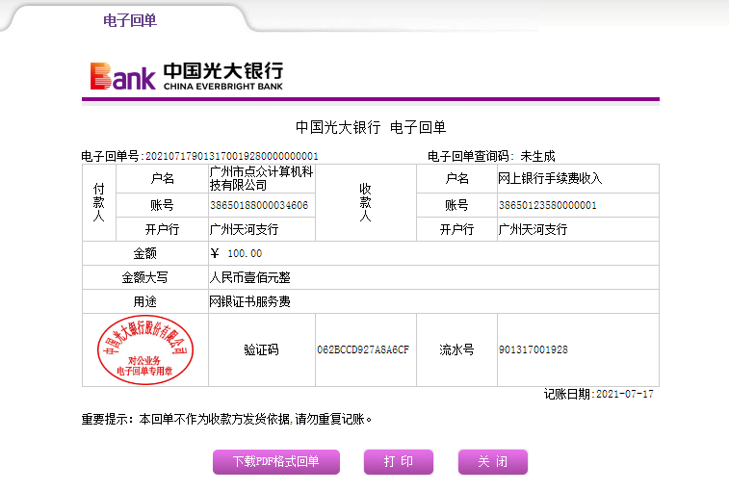Click the red 电子回单专用章 seal stamp
This screenshot has height=491, width=729.
click(145, 349)
